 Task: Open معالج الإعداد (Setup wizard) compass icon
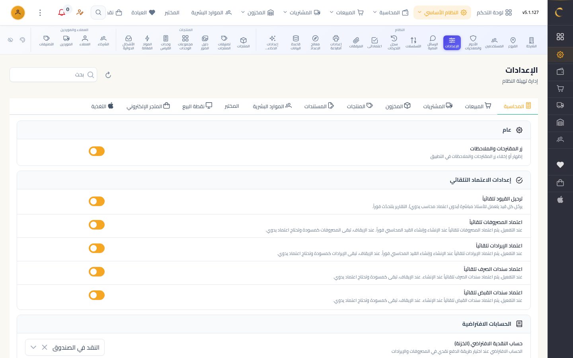(315, 43)
